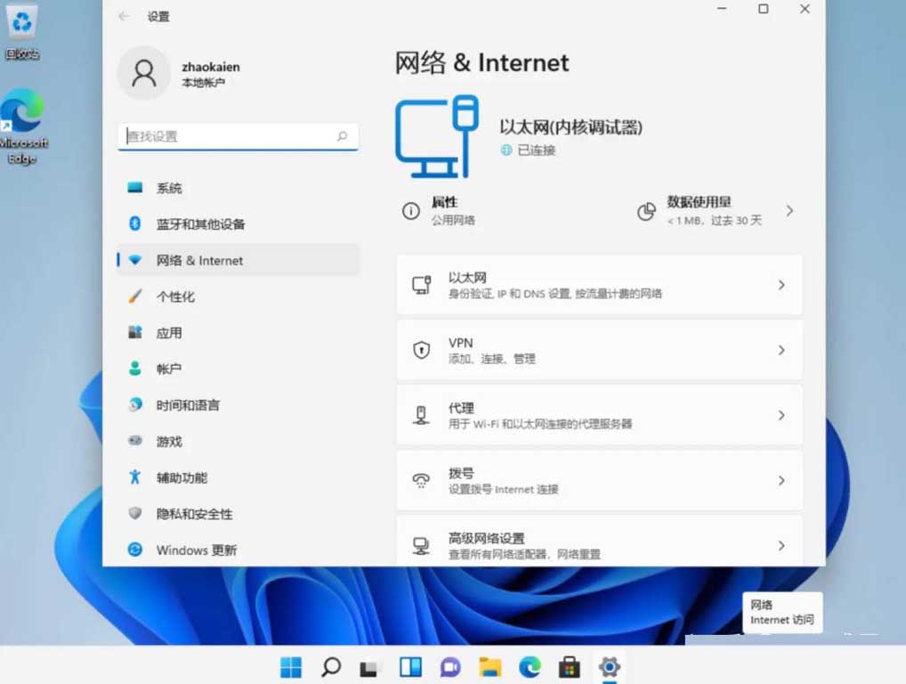The image size is (906, 684).
Task: Select the 帐户 sidebar icon
Action: [x=134, y=369]
